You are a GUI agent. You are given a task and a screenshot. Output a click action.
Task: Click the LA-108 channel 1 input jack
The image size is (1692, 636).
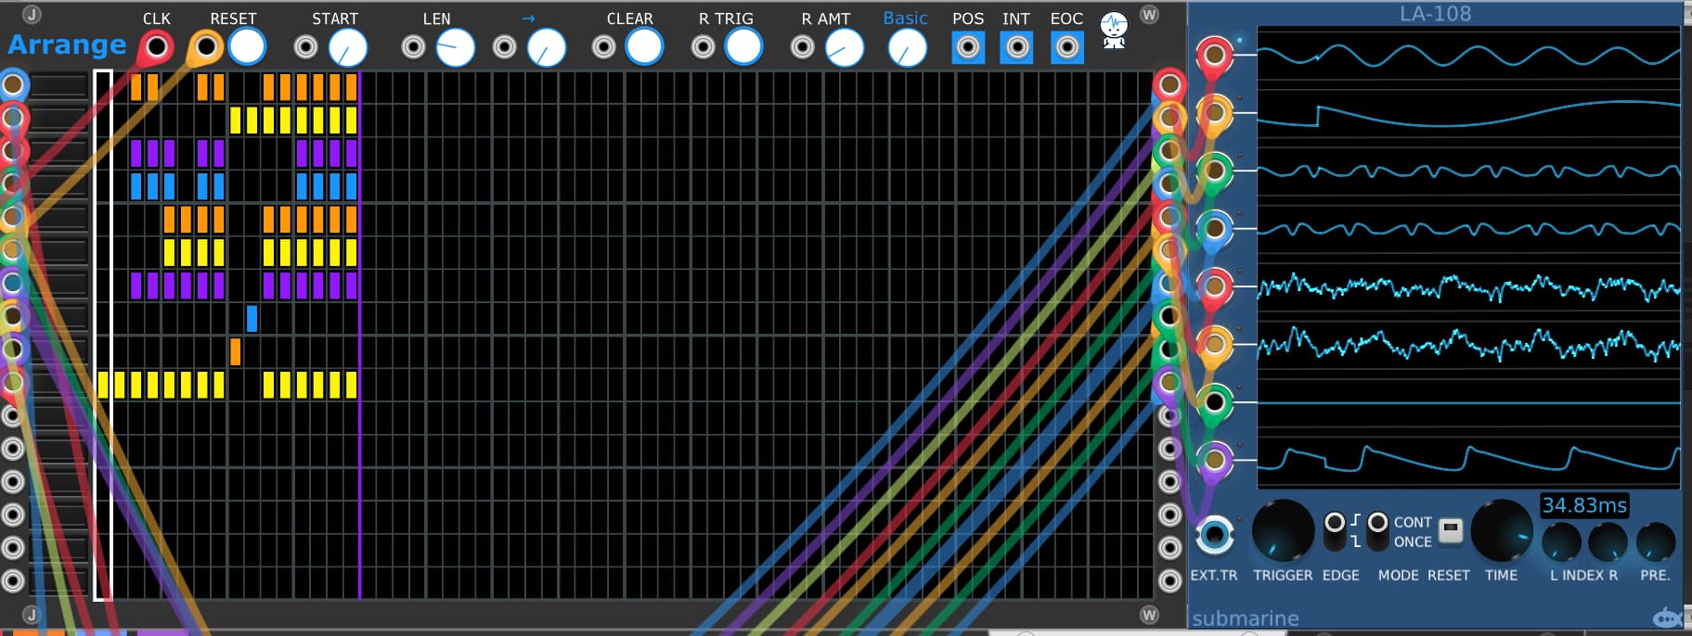[x=1214, y=55]
